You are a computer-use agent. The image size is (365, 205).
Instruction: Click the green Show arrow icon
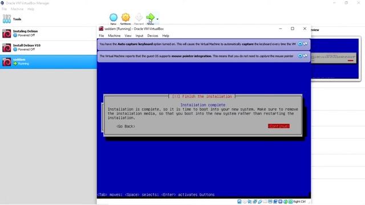(150, 18)
